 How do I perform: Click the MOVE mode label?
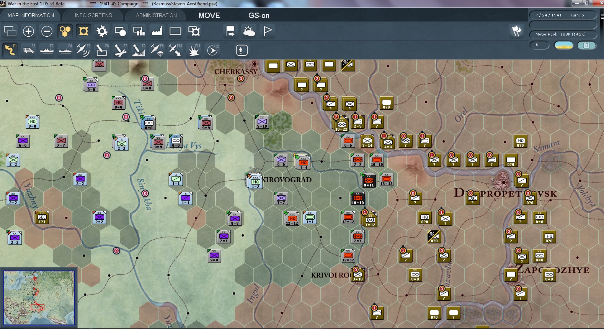click(x=209, y=15)
